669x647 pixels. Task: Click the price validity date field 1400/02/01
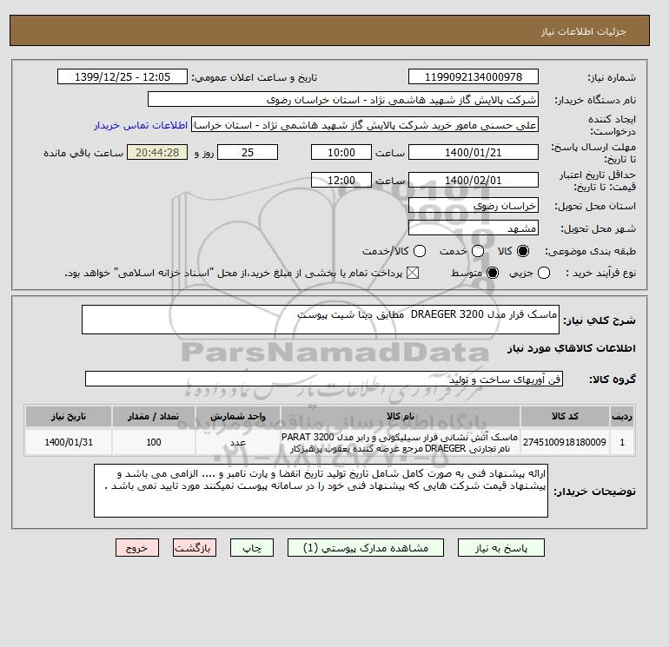[474, 180]
